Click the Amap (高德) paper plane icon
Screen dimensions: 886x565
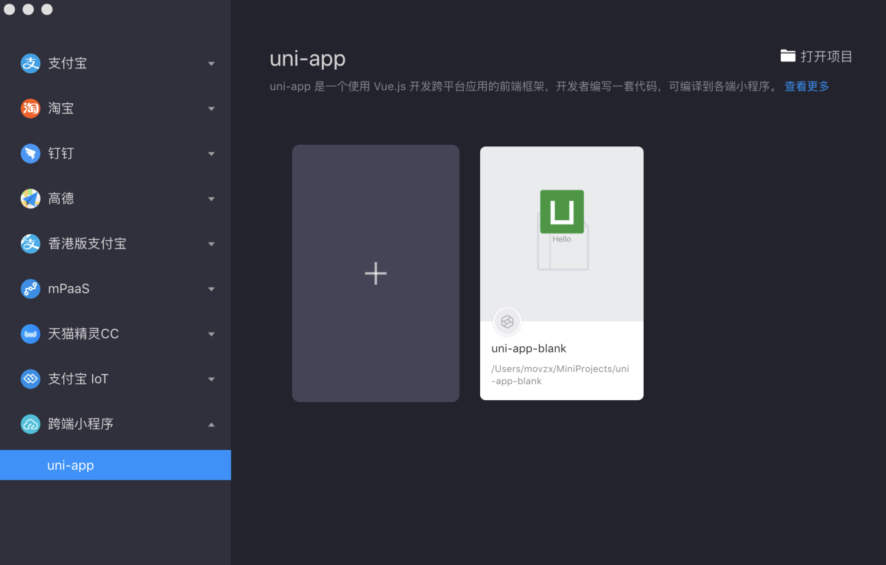[x=30, y=198]
